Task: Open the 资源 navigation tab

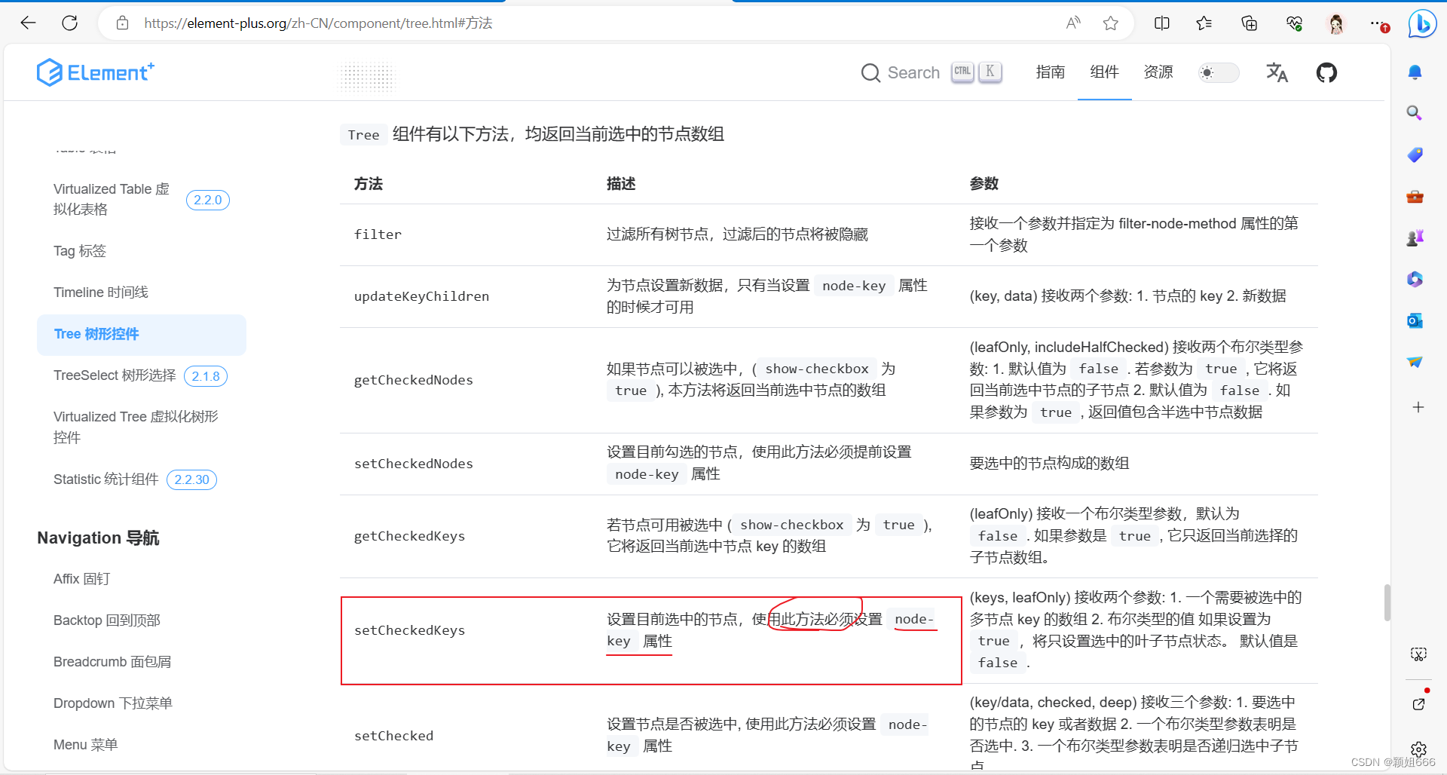Action: (x=1158, y=72)
